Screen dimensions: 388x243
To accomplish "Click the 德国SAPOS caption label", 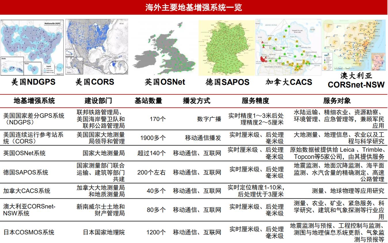I will (226, 82).
